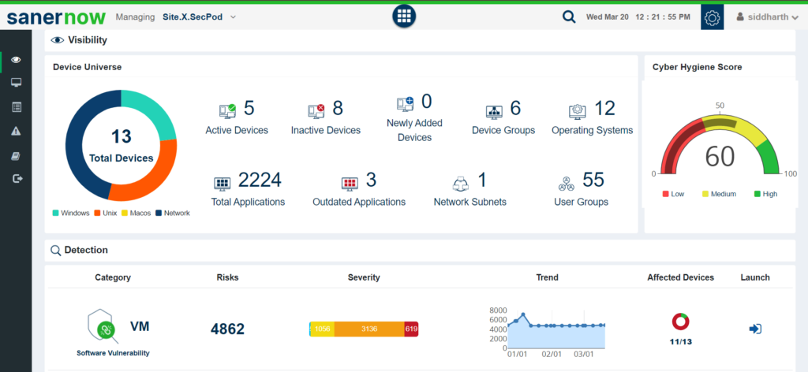Click the Outdated Applications icon
Viewport: 808px width, 372px height.
350,183
